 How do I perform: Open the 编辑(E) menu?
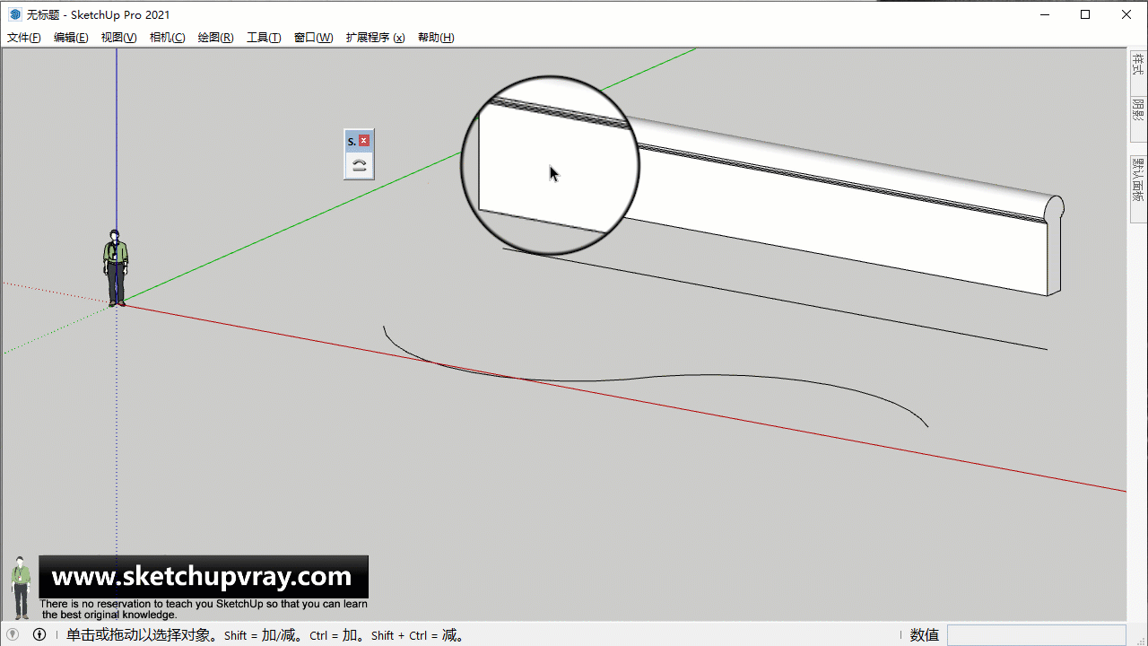click(x=71, y=38)
